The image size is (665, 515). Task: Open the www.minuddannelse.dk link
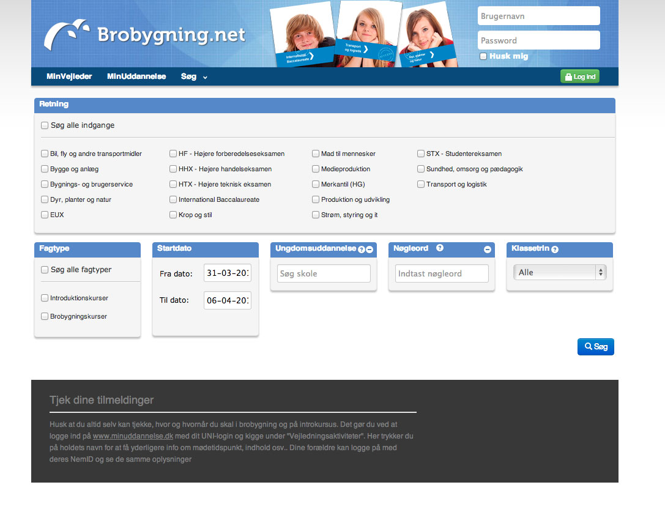pyautogui.click(x=133, y=435)
